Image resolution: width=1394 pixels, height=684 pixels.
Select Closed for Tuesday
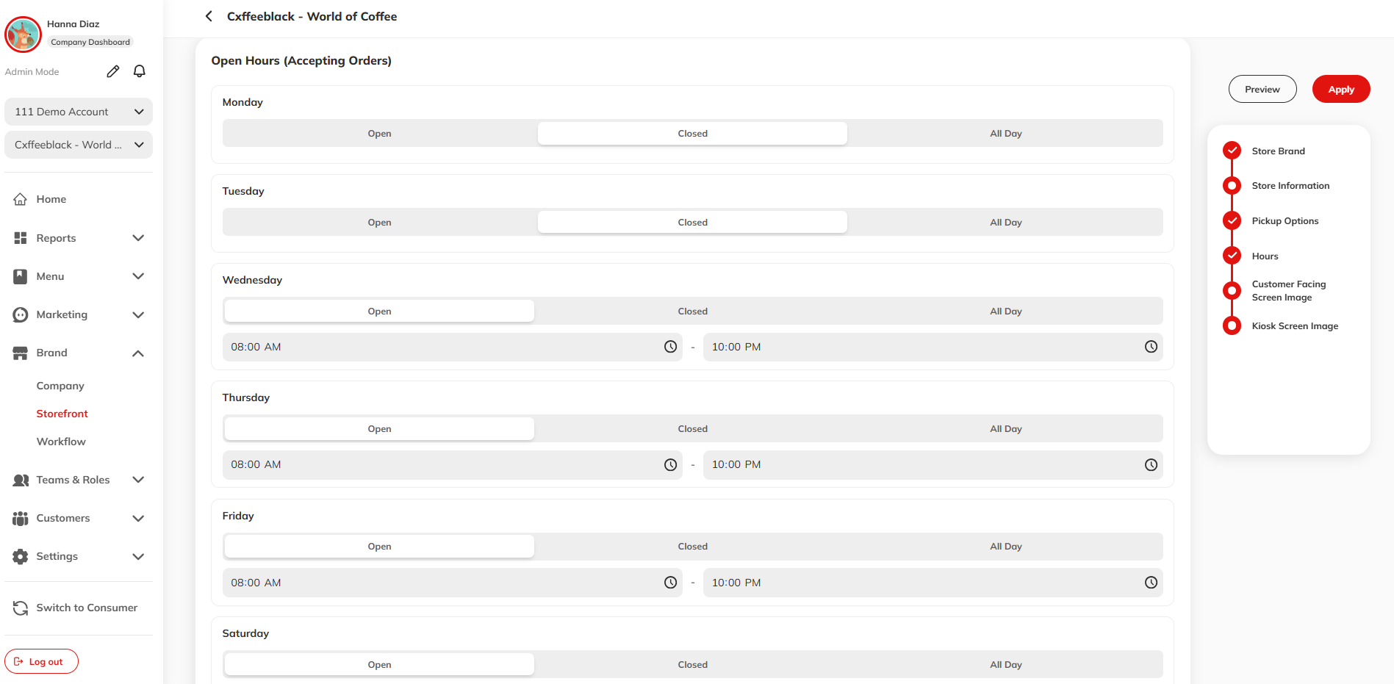pos(692,223)
